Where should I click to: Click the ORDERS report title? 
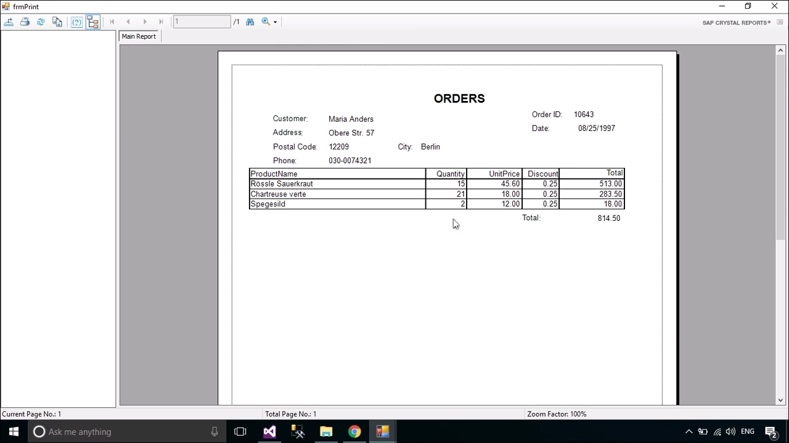coord(459,98)
